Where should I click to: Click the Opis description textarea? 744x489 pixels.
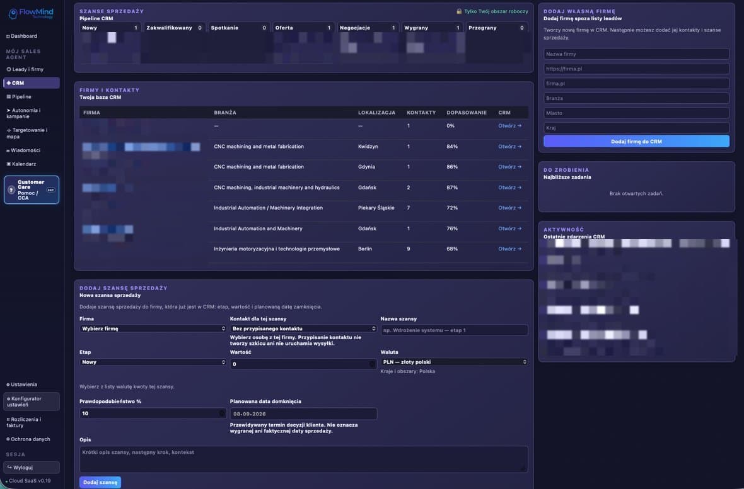[x=304, y=459]
